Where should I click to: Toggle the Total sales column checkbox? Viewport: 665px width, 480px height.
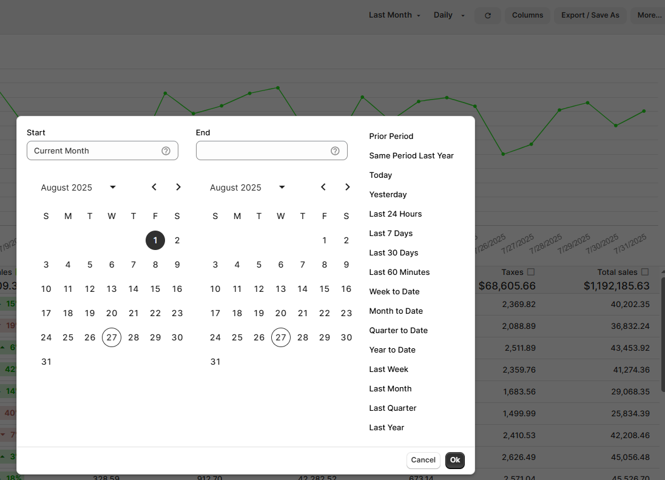(645, 272)
